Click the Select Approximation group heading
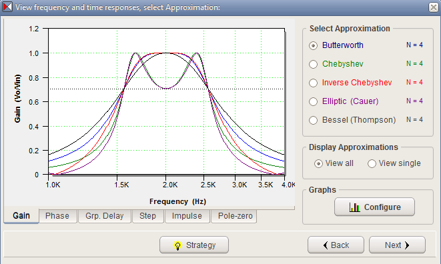441x264 pixels. tap(350, 29)
